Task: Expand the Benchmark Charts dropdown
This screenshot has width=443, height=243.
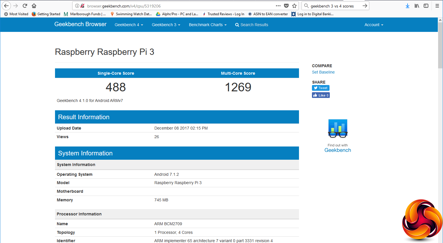Action: coord(208,25)
